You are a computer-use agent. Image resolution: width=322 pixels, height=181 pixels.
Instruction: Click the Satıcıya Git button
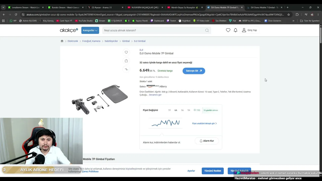(194, 71)
